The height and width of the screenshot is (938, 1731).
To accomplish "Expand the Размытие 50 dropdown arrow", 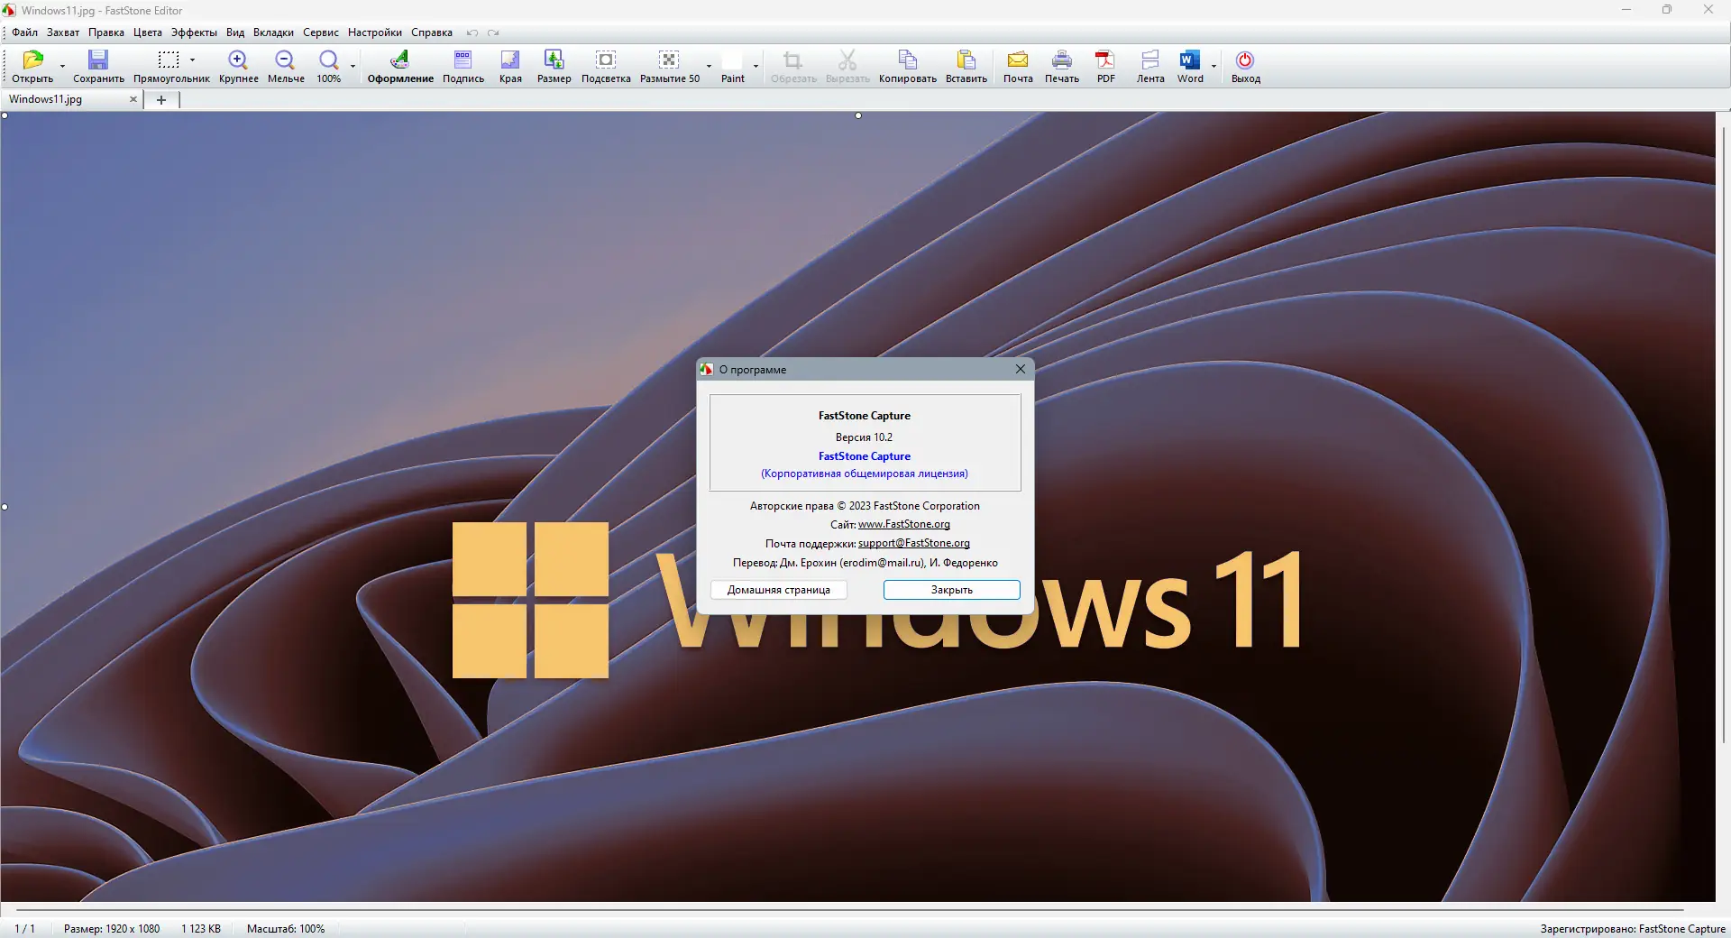I will tap(709, 66).
